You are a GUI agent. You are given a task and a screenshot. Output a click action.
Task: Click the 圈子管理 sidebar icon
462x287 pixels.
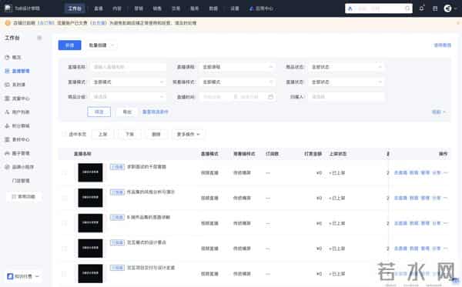[x=7, y=153]
